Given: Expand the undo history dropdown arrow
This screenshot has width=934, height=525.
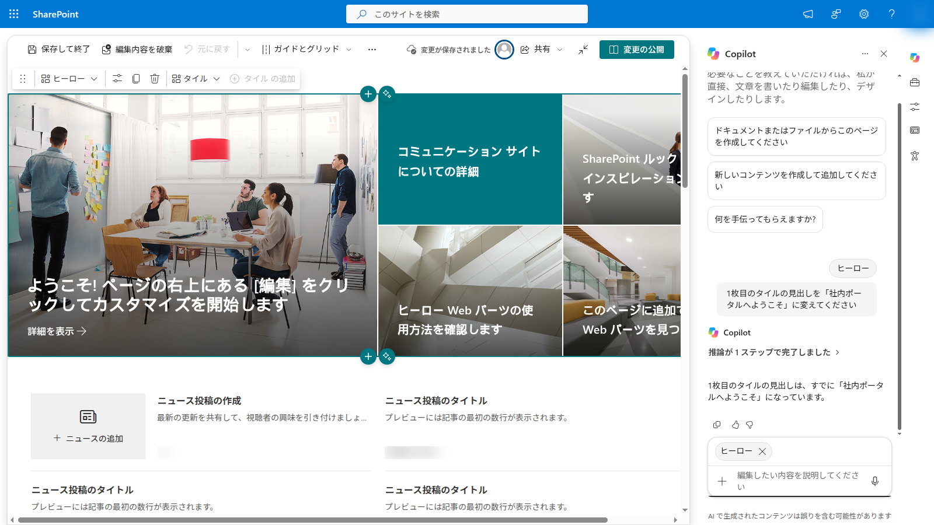Looking at the screenshot, I should [248, 50].
